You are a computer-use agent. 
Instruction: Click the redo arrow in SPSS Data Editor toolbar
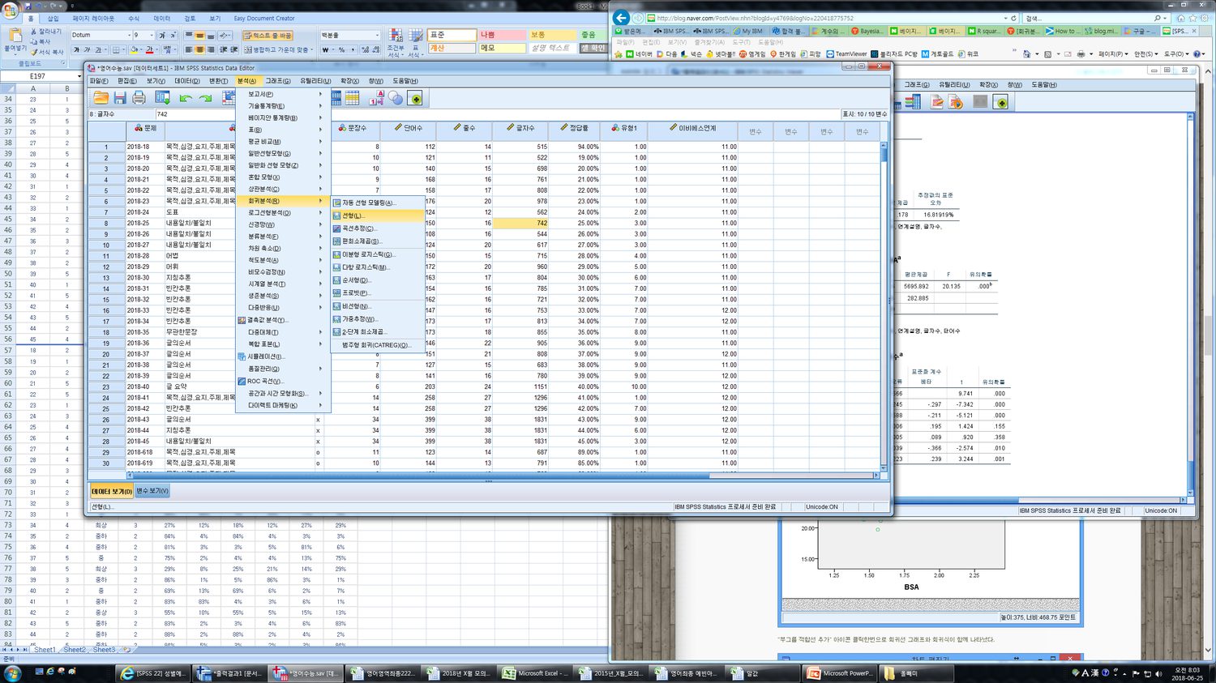click(x=205, y=98)
